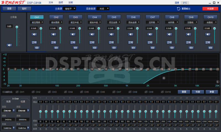
Task: Click the 混音 mixing button
Action: pyautogui.click(x=9, y=9)
